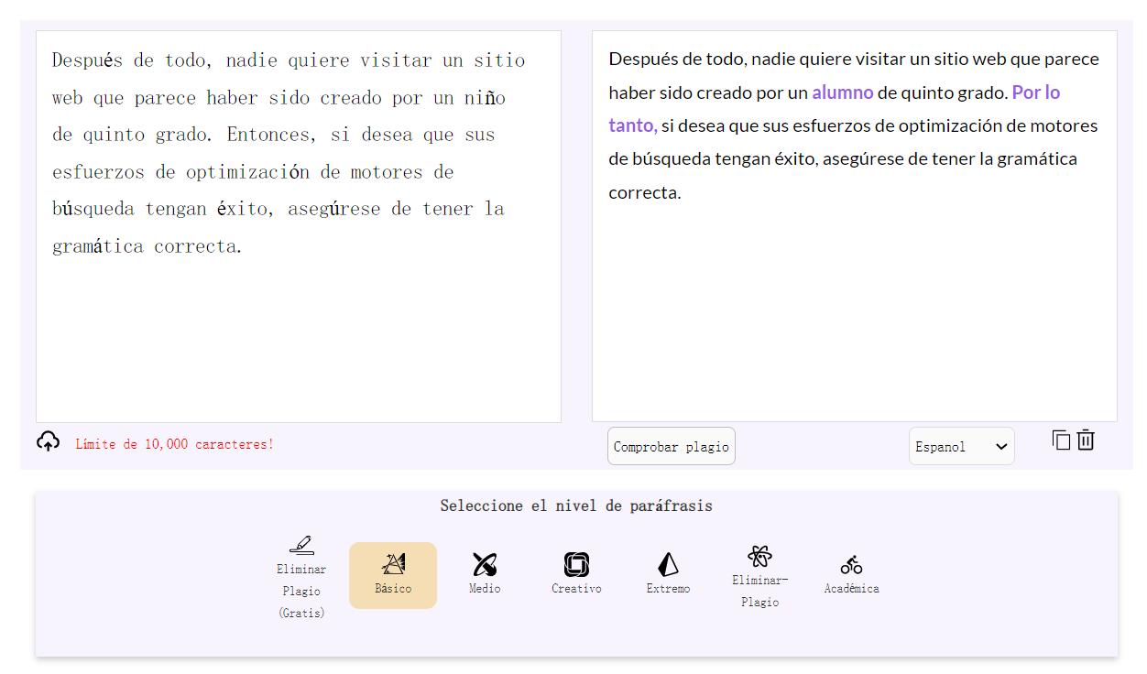Click the Comprobar plagio button

(x=672, y=446)
